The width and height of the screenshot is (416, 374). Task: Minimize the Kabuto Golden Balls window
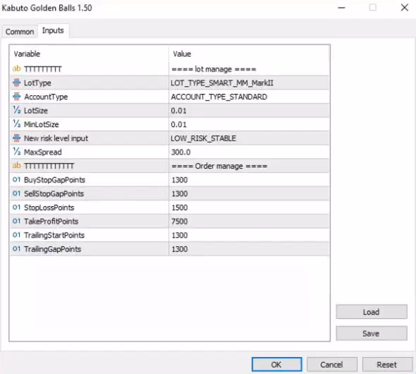341,8
